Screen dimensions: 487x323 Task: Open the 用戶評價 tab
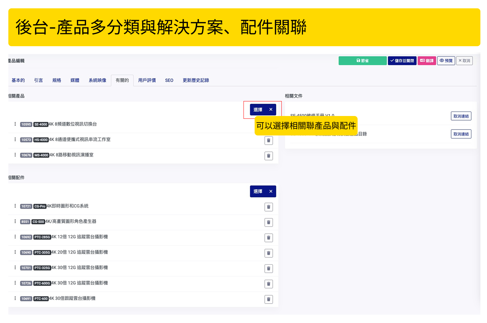pos(147,80)
